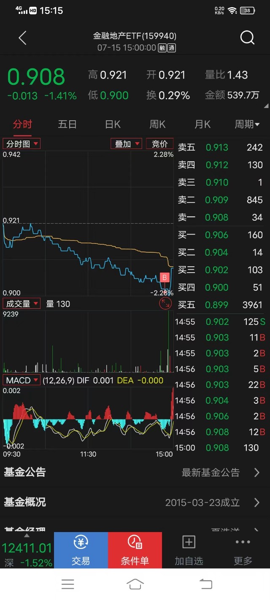Switch to the 日K tab

click(x=113, y=124)
